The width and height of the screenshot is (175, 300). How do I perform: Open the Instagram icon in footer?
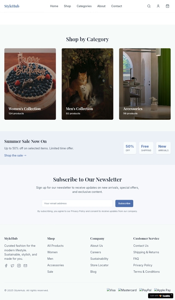19,266
